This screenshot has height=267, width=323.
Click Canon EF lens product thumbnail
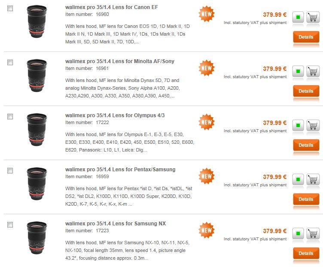coord(37,21)
